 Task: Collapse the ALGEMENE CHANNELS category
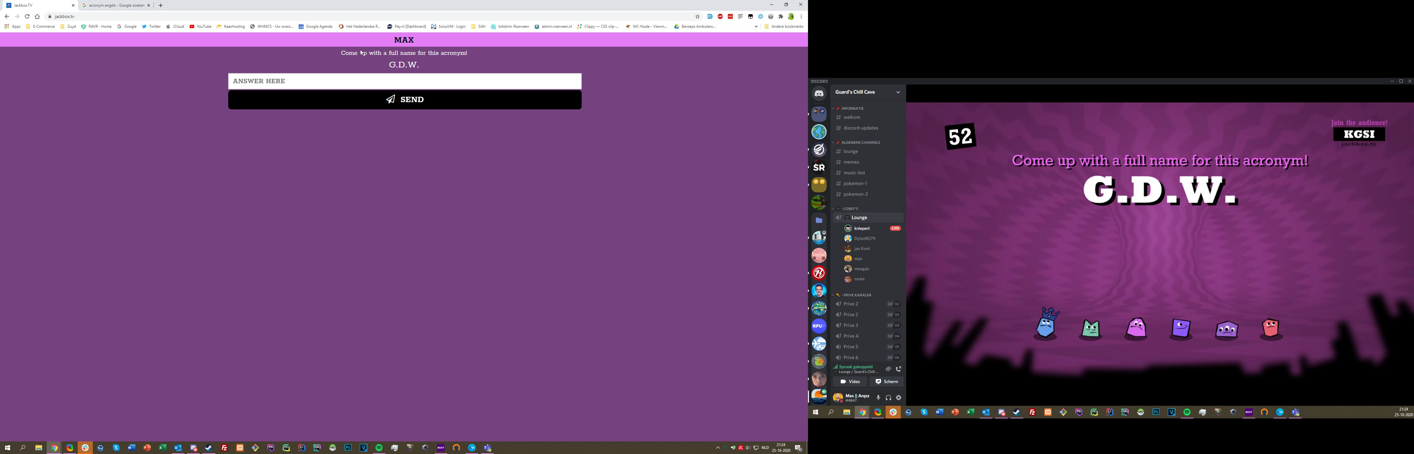(860, 143)
